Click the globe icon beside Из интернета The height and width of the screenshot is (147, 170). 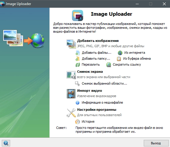pyautogui.click(x=120, y=53)
